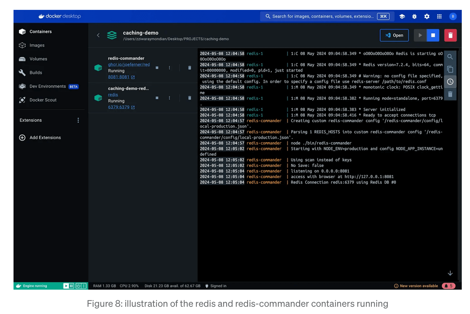
Task: Click the caching-demo-red… container name
Action: 129,89
